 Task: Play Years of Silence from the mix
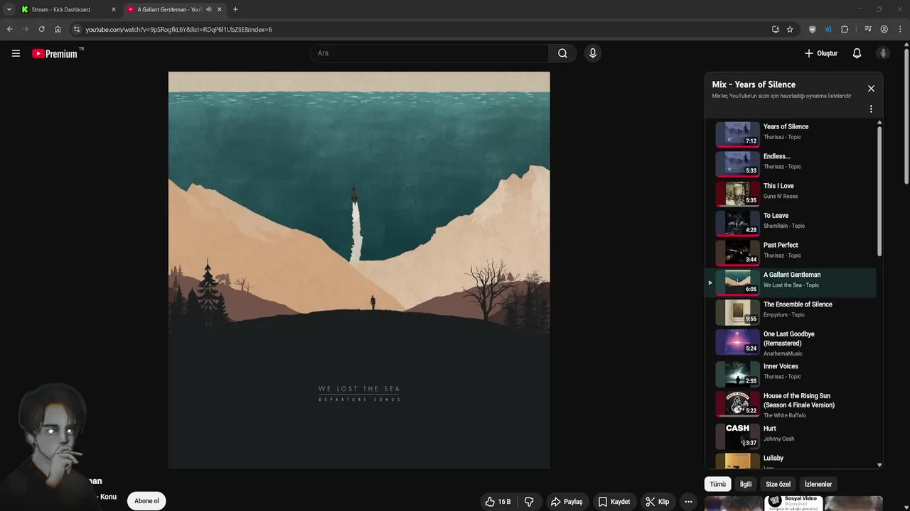[791, 134]
